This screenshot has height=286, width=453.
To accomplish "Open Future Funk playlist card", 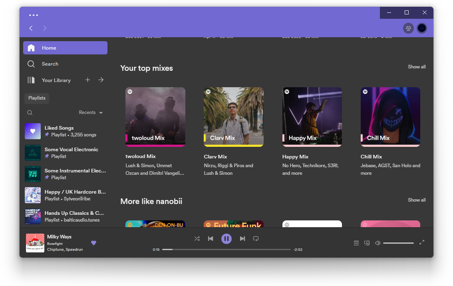I will (x=234, y=224).
